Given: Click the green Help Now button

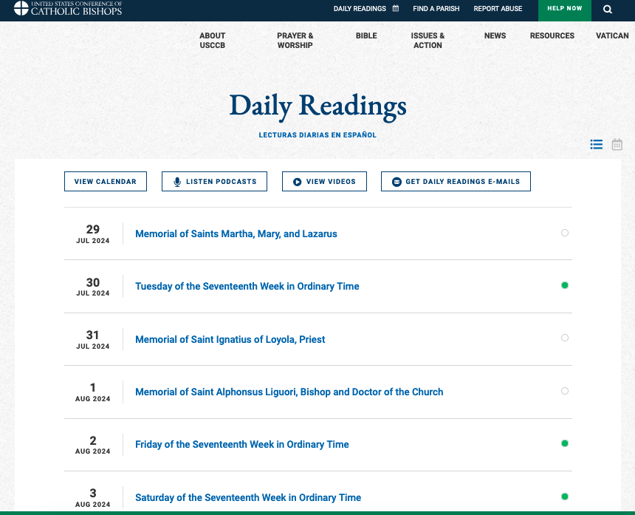Looking at the screenshot, I should [x=565, y=10].
